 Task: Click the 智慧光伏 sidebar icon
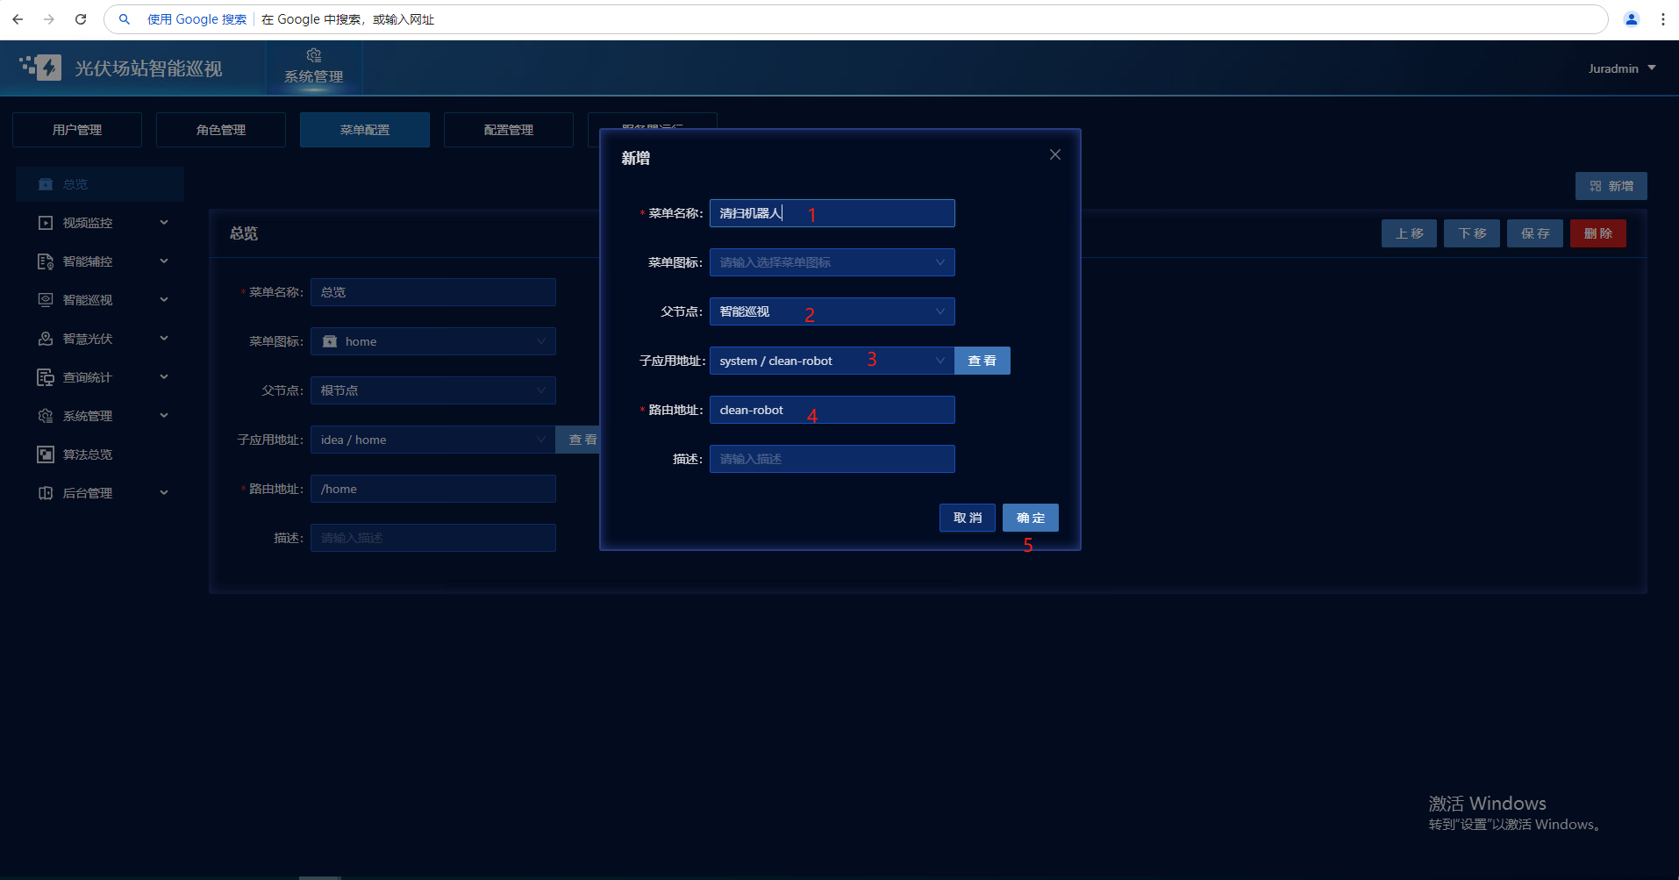click(46, 339)
